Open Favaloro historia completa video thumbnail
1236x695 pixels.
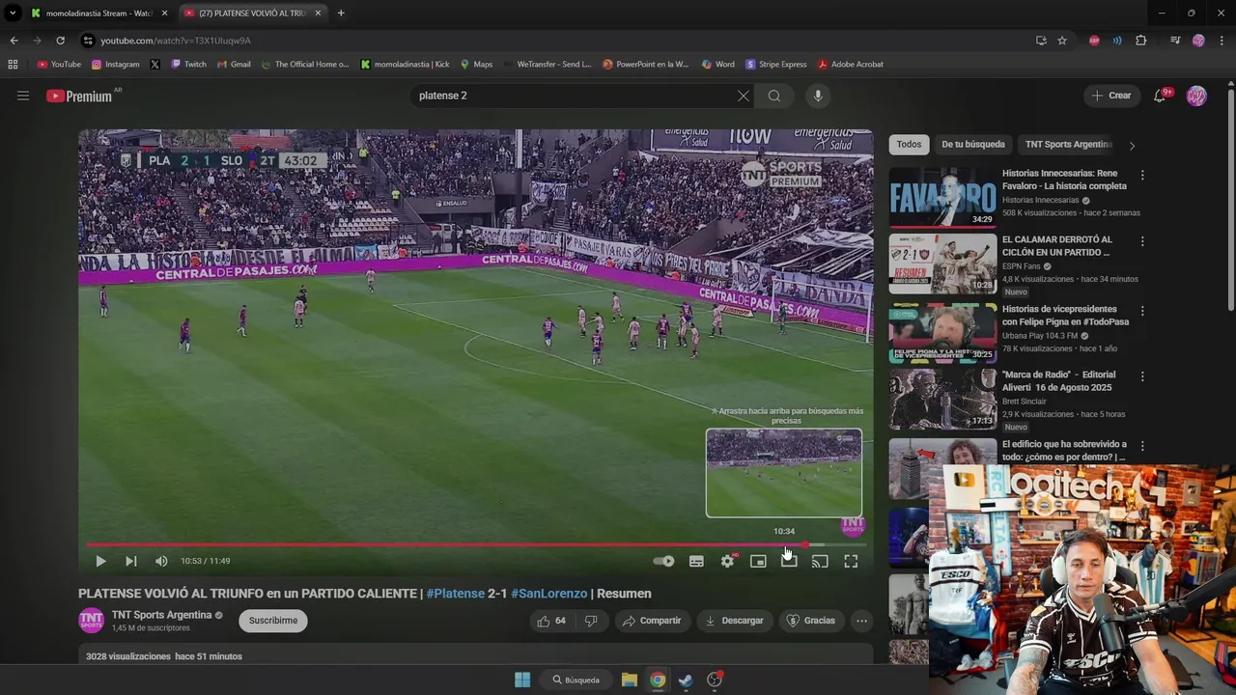[x=942, y=197]
